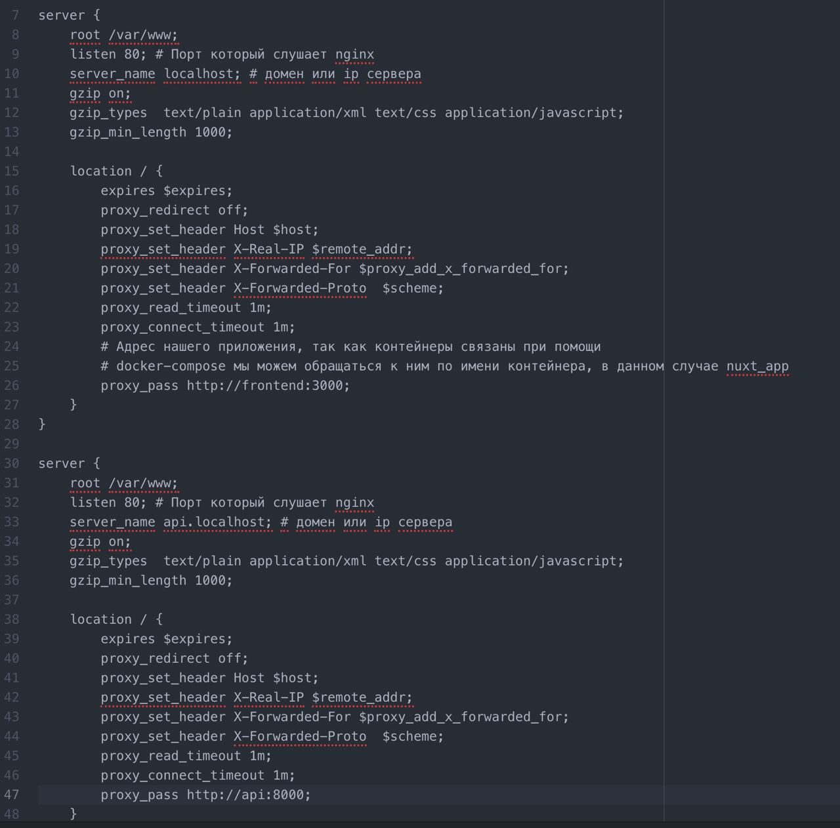This screenshot has width=840, height=828.
Task: Click 'gzip_min_length 1000;' on line 13
Action: (x=152, y=133)
